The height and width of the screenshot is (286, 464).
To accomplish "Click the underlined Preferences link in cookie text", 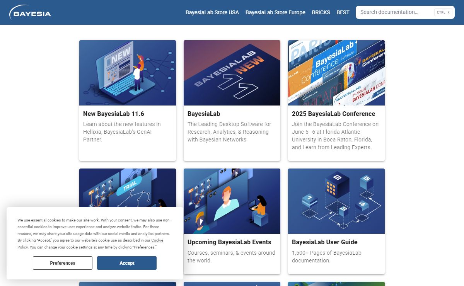I will [x=144, y=247].
